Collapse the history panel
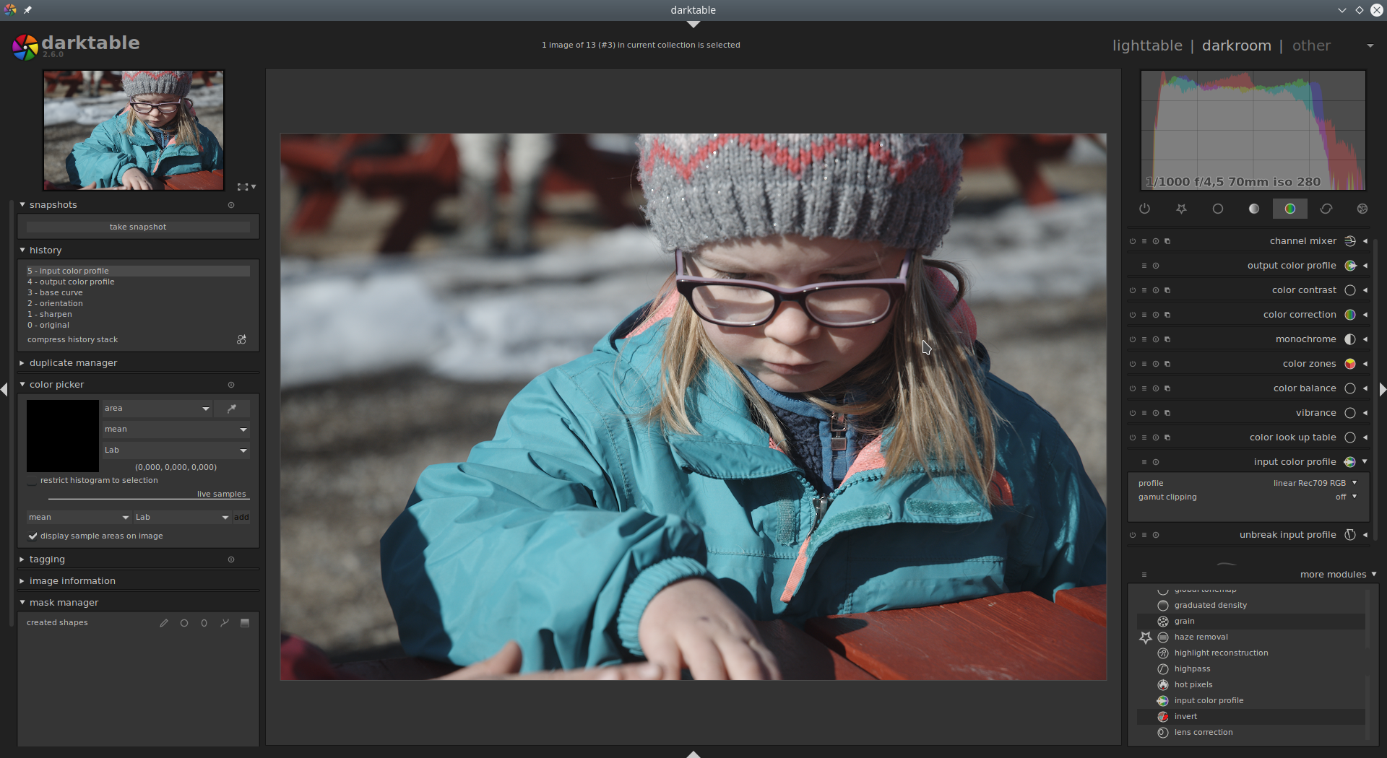 click(45, 251)
